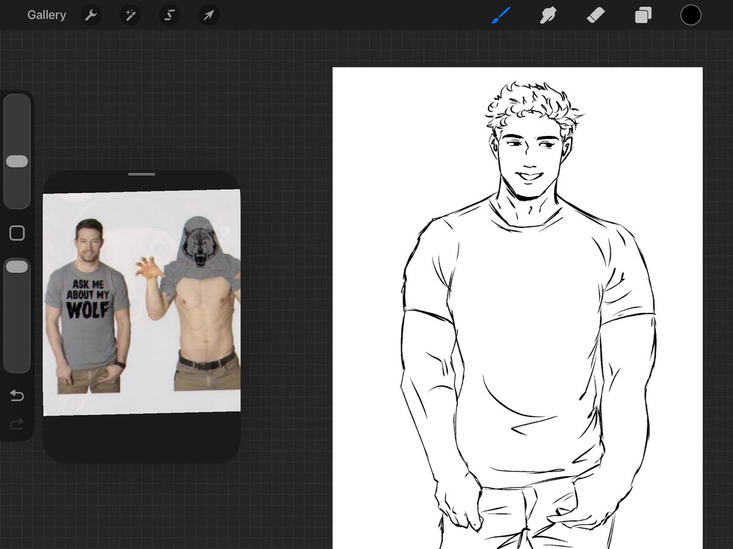
Task: Select the Brush tool
Action: (501, 15)
